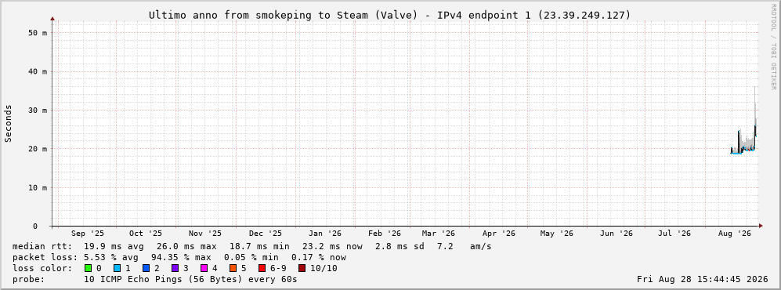
Task: Click the median rtt statistics line
Action: (x=251, y=246)
